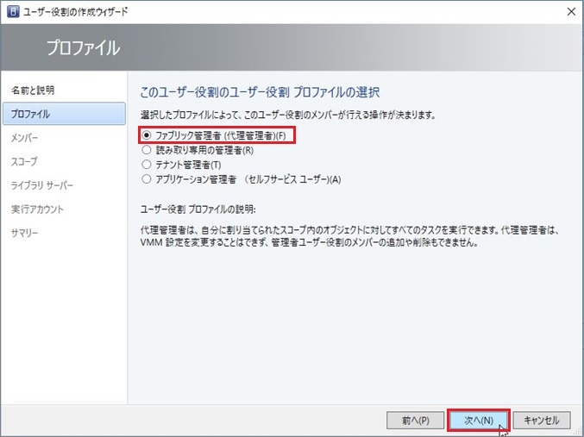Click the ユーザー役割 プロファイルの選択 heading
The width and height of the screenshot is (584, 437).
tap(260, 91)
